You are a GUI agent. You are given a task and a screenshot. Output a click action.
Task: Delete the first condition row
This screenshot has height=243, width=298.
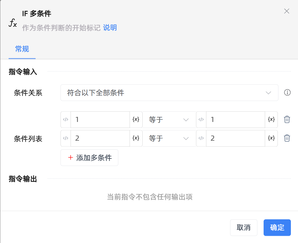(x=287, y=120)
